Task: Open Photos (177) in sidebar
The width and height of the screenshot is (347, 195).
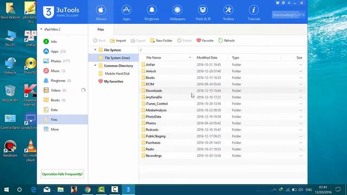Action: (x=62, y=61)
